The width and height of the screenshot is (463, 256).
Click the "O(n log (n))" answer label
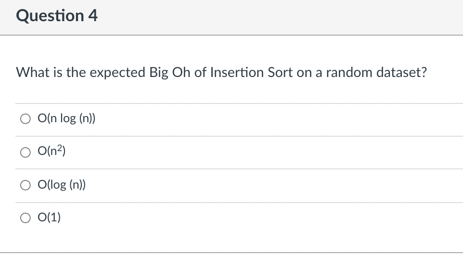[x=67, y=119]
